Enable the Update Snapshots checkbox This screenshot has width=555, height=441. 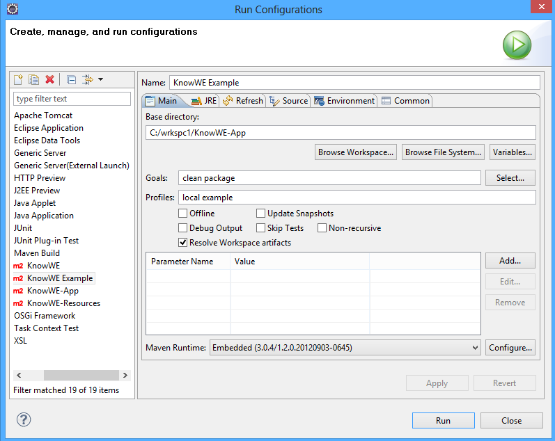pos(260,214)
